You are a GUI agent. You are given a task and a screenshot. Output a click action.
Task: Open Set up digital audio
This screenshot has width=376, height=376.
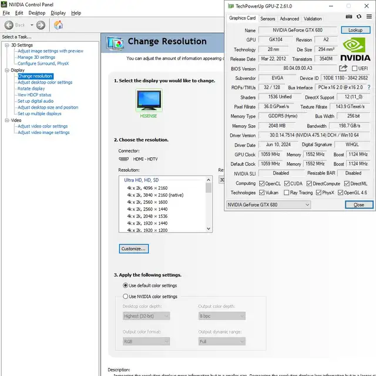(x=35, y=101)
